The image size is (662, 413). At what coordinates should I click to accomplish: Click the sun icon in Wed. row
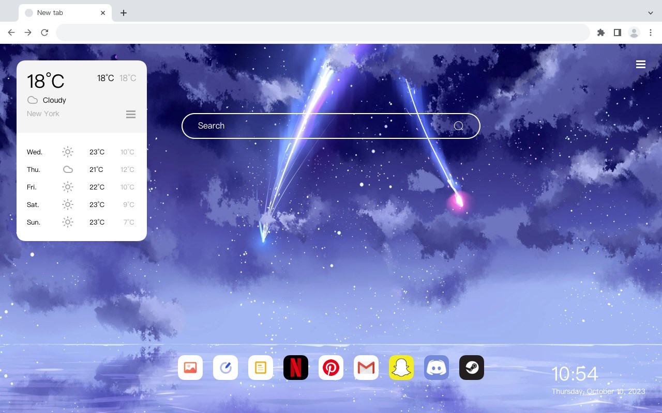(x=68, y=152)
